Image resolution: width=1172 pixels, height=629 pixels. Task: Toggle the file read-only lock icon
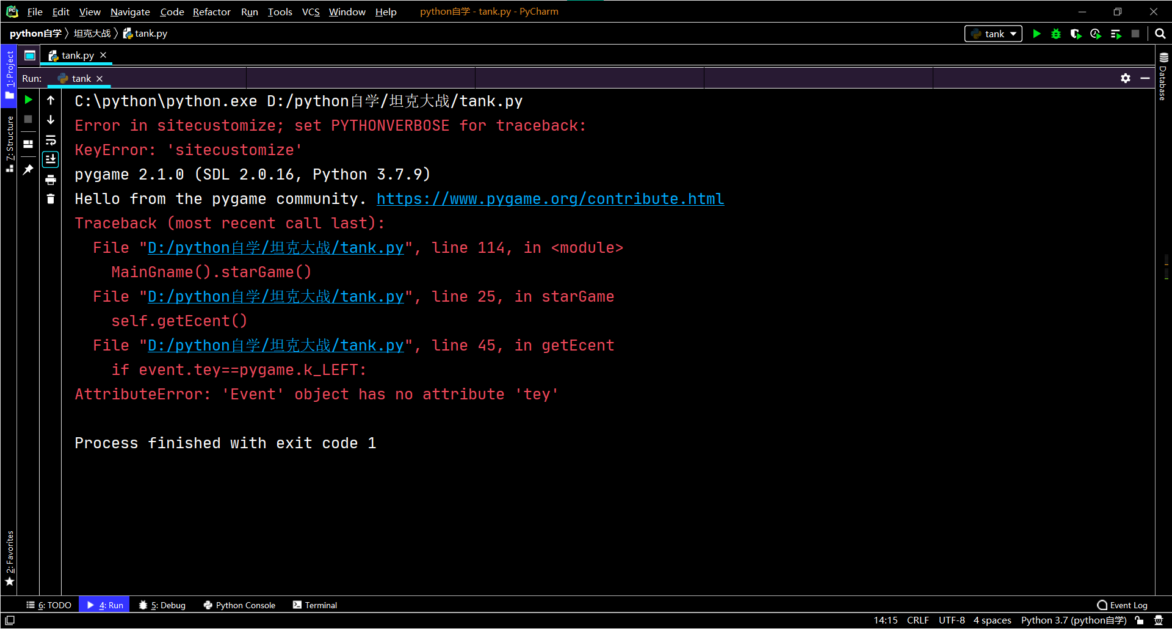[1139, 620]
